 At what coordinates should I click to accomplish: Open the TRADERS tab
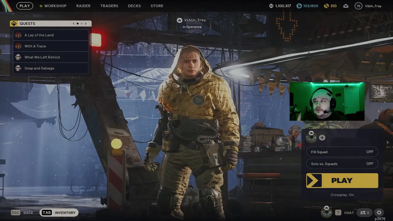coord(109,6)
